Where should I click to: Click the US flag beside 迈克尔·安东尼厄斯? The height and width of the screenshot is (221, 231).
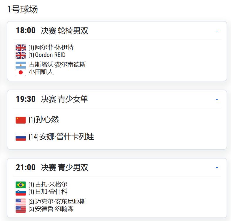click(x=21, y=202)
